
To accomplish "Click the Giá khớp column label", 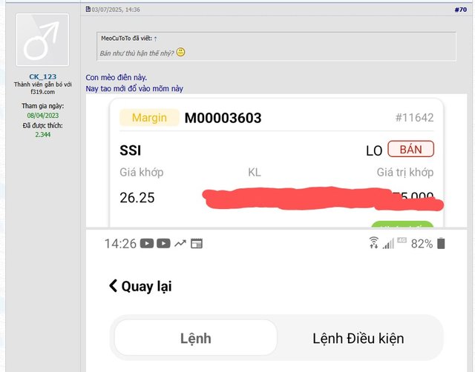I will [142, 173].
